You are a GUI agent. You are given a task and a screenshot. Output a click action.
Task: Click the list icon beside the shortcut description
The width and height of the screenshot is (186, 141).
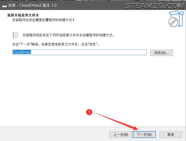click(16, 35)
